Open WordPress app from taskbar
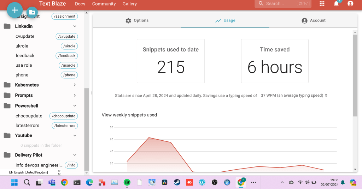362x189 pixels. point(202,183)
